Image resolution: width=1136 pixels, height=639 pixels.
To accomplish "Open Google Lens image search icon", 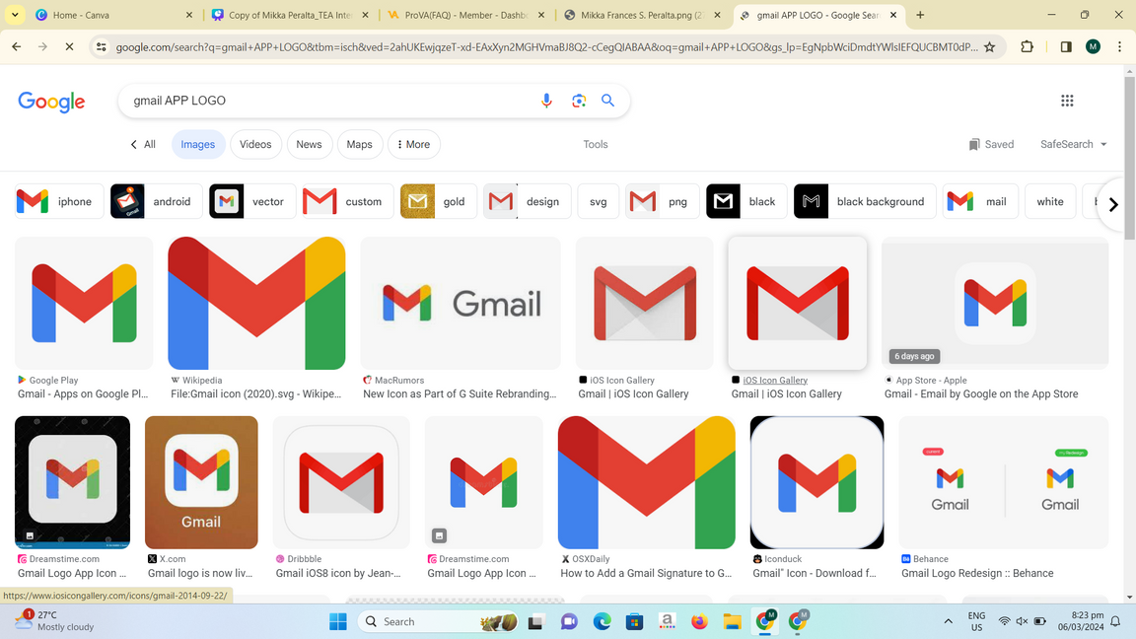I will (x=578, y=101).
